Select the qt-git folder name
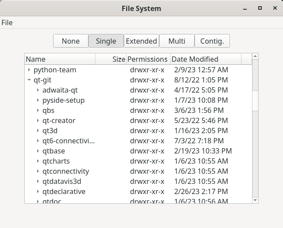Image resolution: width=283 pixels, height=228 pixels. point(42,80)
